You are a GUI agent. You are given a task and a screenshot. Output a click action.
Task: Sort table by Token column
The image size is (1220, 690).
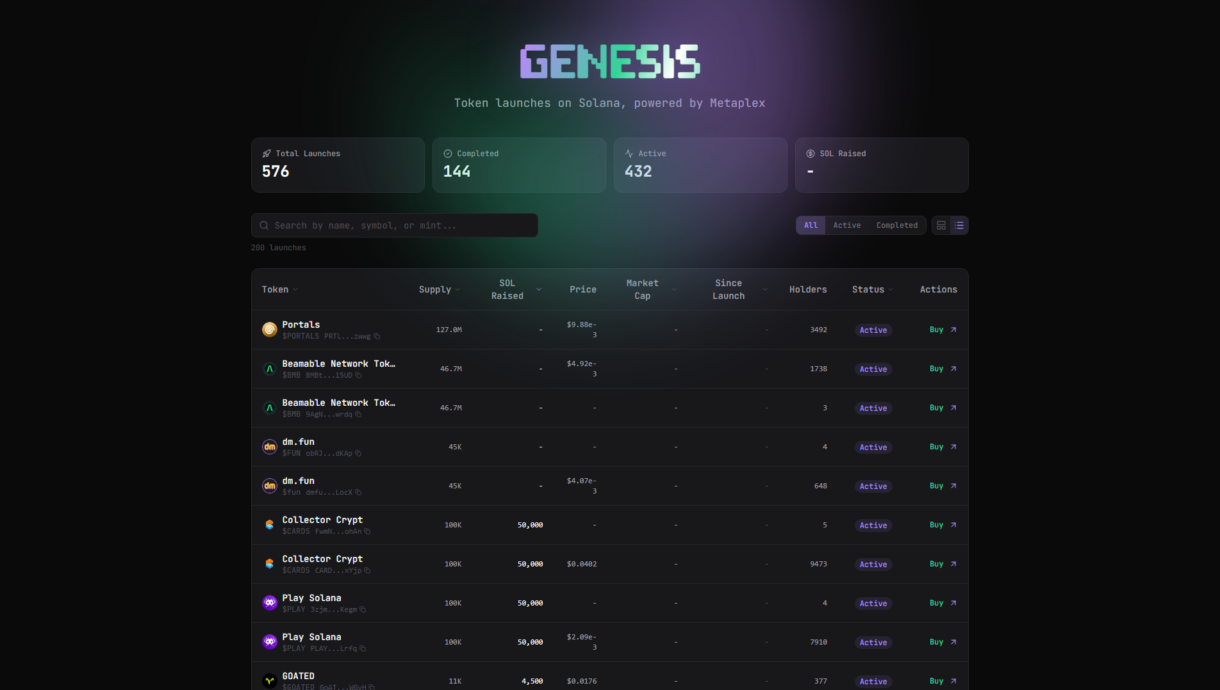(x=280, y=290)
